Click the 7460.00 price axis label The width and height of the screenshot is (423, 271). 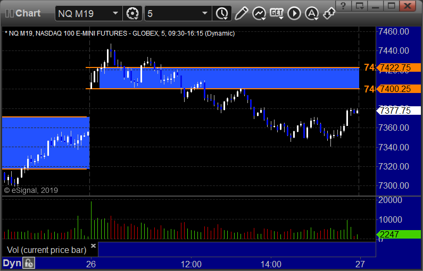point(394,31)
